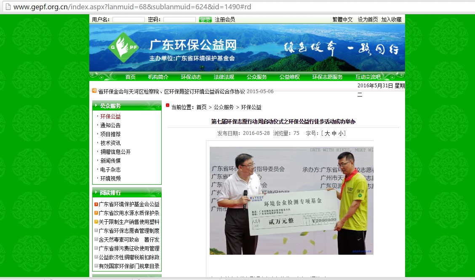This screenshot has width=475, height=280.
Task: Open ranked article 广东省饮用水源水质保护条
Action: pos(129,213)
